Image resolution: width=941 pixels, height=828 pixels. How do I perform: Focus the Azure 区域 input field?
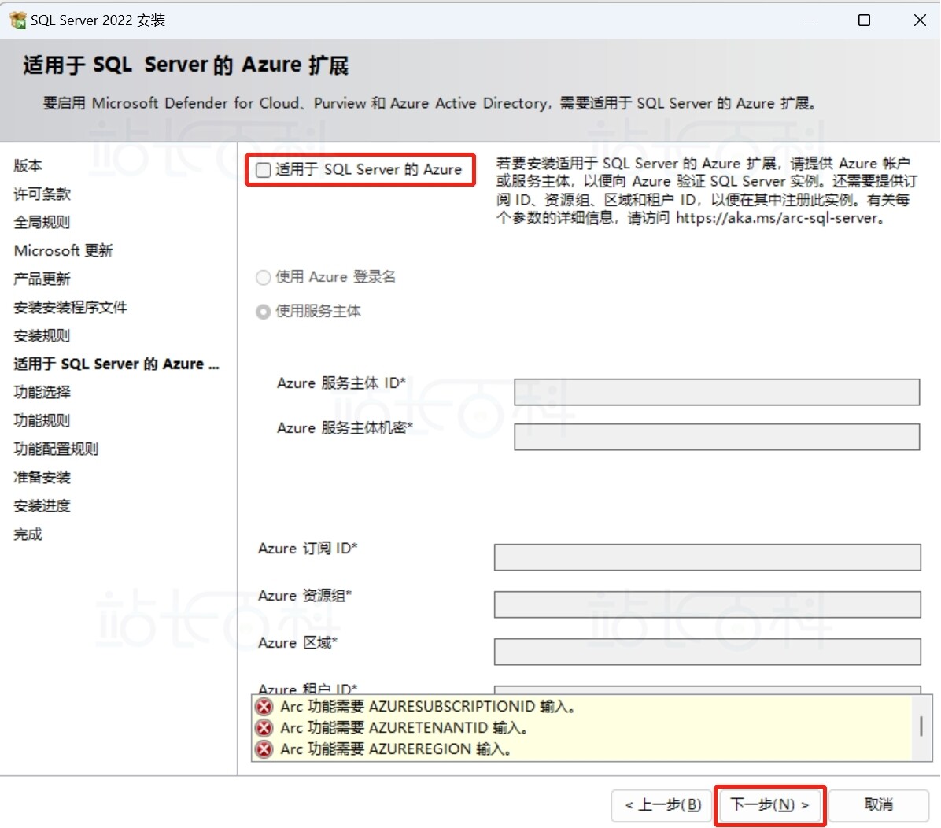point(707,652)
